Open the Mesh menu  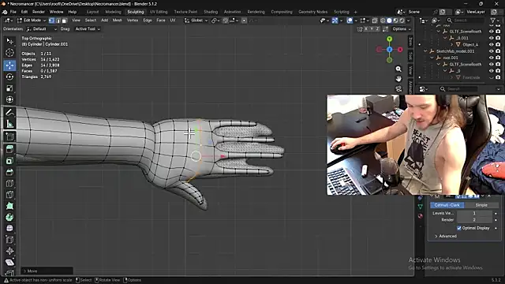118,21
